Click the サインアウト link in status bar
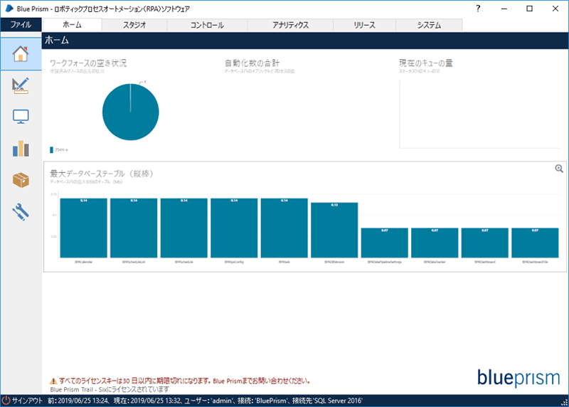Image resolution: width=569 pixels, height=407 pixels. [x=28, y=401]
